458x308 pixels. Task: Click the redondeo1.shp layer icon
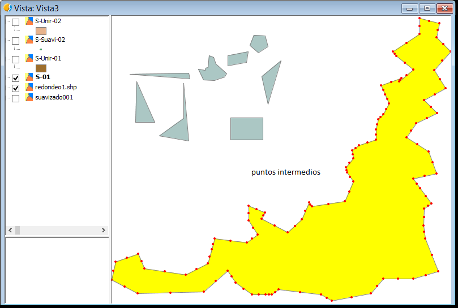click(29, 88)
